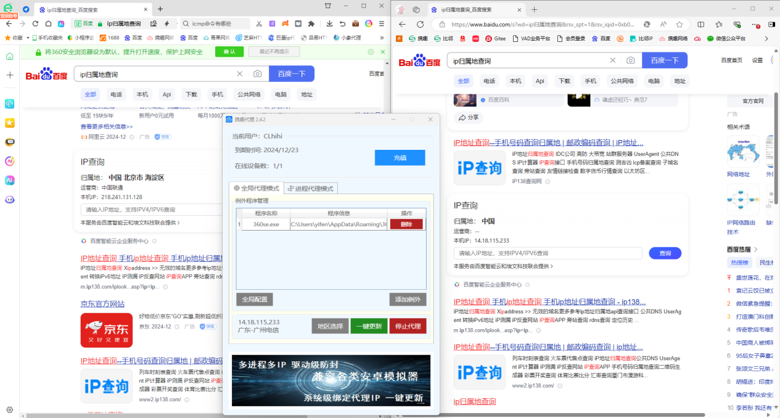Image resolution: width=780 pixels, height=418 pixels.
Task: Select the 电话 filter in left Baidu page
Action: tap(116, 94)
